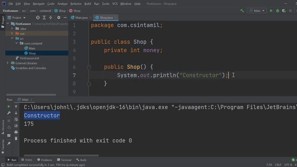Open the Code menu
The width and height of the screenshot is (297, 167).
[51, 4]
